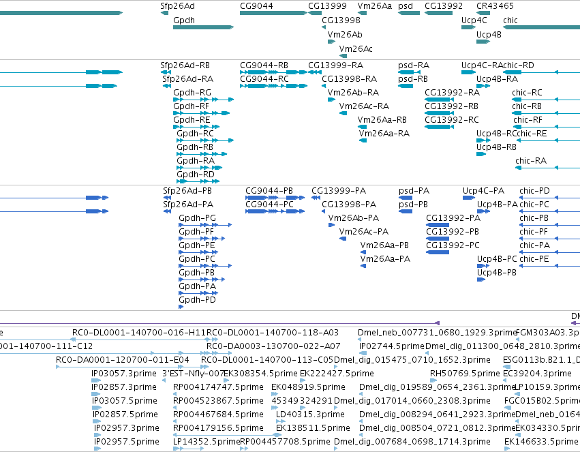This screenshot has width=580, height=452.
Task: Select the Sfp26Ad gene glyph
Action: [165, 13]
